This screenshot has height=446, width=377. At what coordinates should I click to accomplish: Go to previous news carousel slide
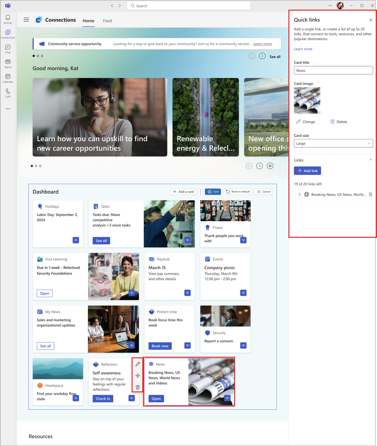click(249, 166)
